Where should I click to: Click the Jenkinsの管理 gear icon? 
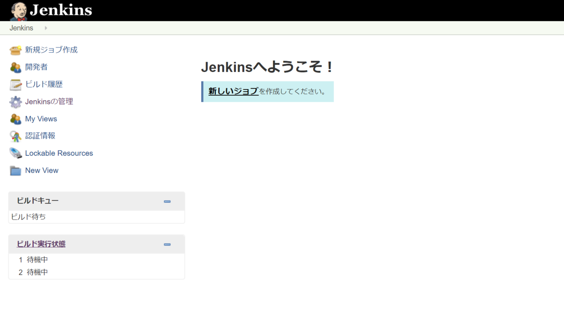tap(16, 102)
